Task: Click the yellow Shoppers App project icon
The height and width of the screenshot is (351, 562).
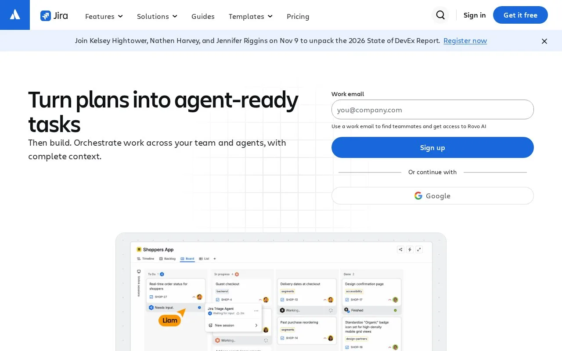Action: pyautogui.click(x=139, y=249)
